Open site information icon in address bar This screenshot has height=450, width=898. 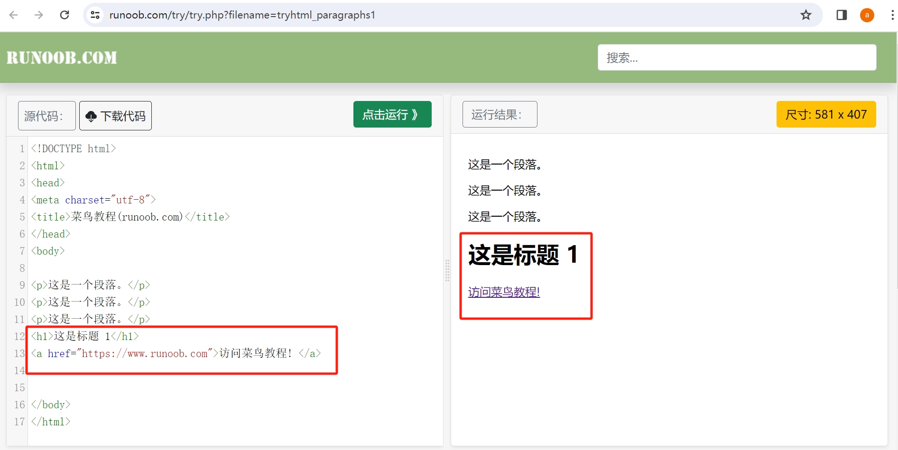tap(95, 15)
